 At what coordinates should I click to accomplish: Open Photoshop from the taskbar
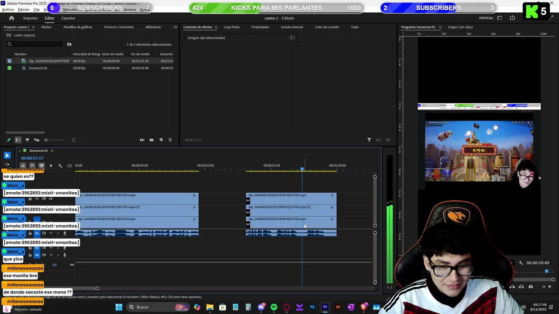(312, 307)
